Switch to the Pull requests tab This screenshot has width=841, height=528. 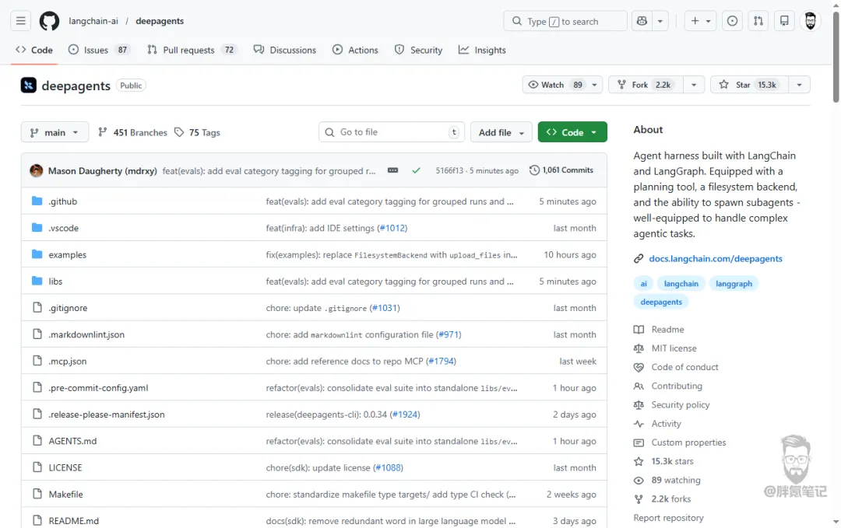click(192, 50)
